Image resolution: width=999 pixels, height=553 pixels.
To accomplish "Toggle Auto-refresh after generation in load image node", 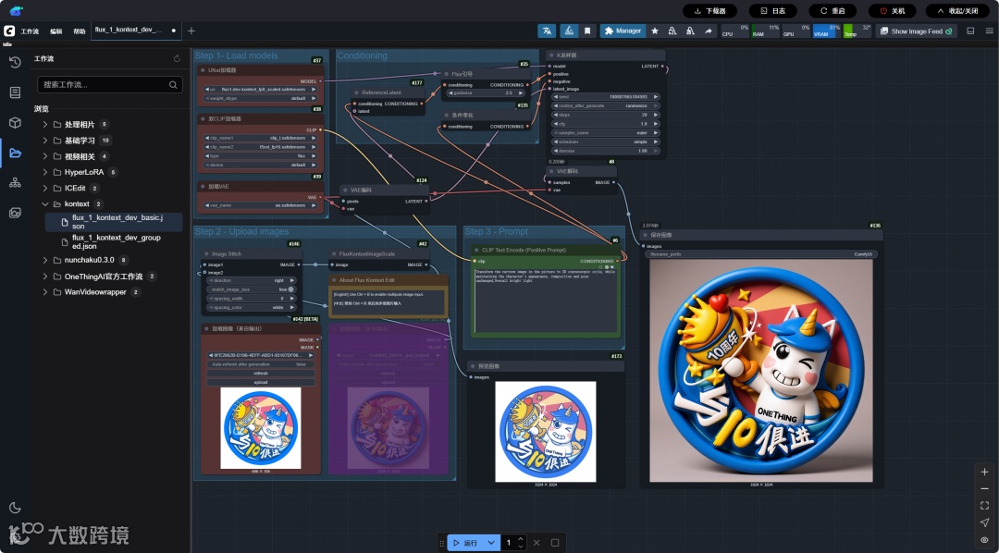I will click(x=261, y=364).
